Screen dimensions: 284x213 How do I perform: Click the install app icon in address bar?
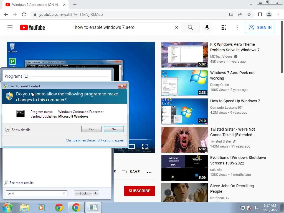coord(231,14)
